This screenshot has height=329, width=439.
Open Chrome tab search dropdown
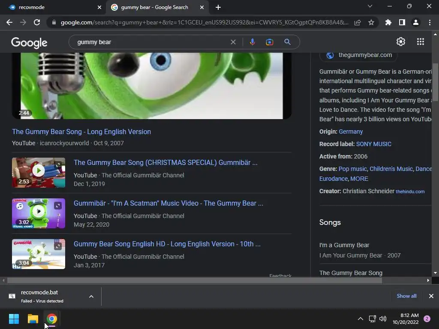[370, 6]
